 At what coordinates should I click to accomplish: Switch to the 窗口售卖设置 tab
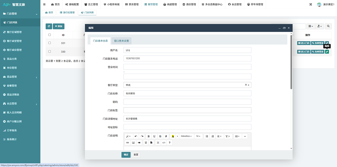click(121, 41)
